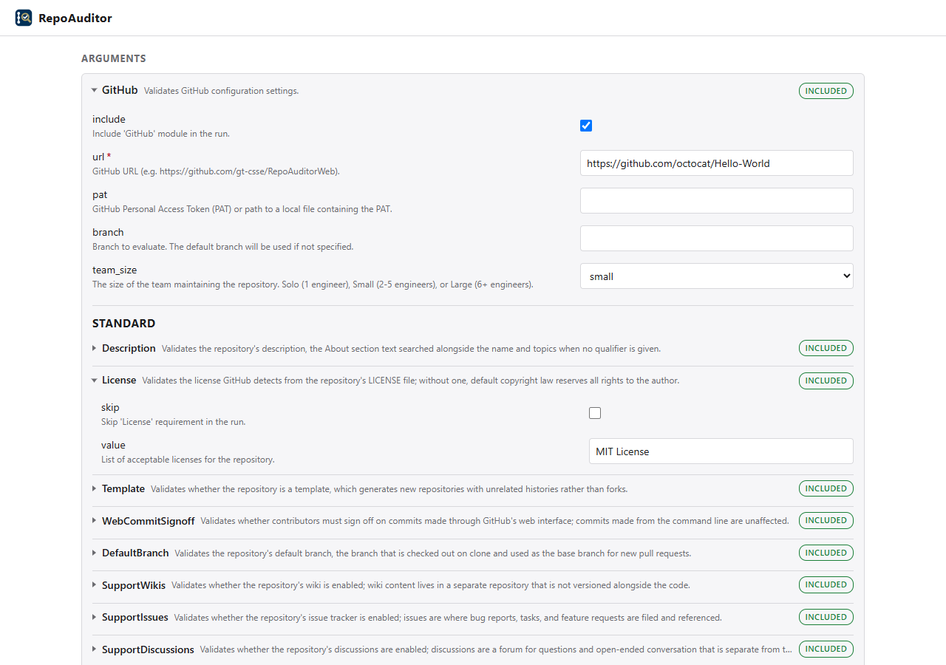Focus the GitHub url input field
The height and width of the screenshot is (665, 946).
pyautogui.click(x=717, y=163)
